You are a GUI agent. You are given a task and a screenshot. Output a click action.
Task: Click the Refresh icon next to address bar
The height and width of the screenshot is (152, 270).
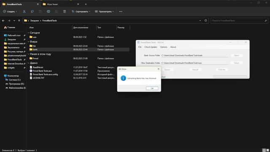tap(205, 21)
